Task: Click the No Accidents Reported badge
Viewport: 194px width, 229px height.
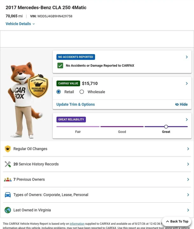Action: coord(76,57)
